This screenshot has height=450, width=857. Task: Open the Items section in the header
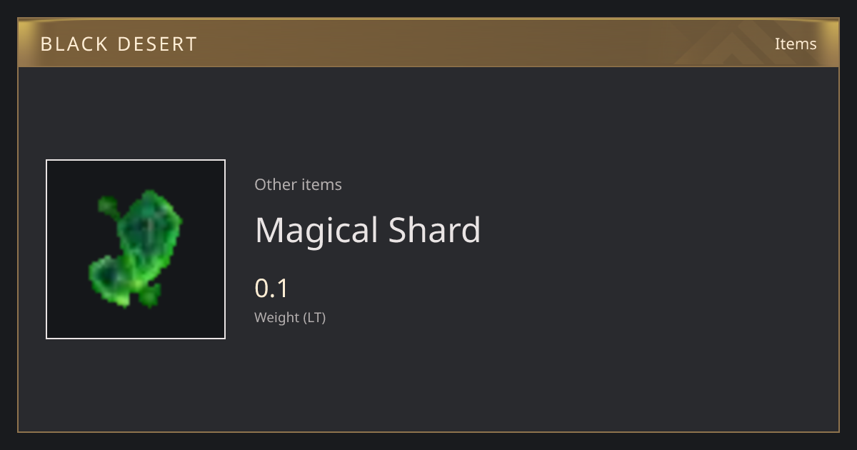click(796, 44)
